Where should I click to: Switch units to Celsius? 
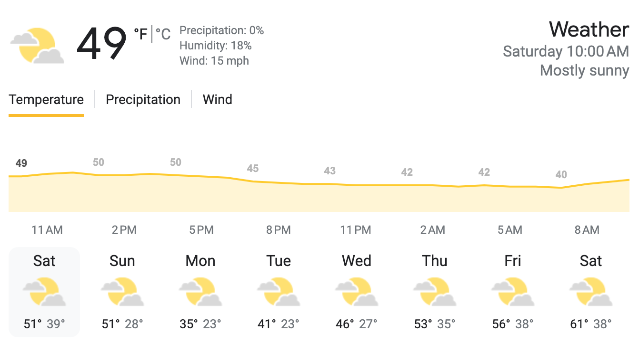pyautogui.click(x=163, y=35)
